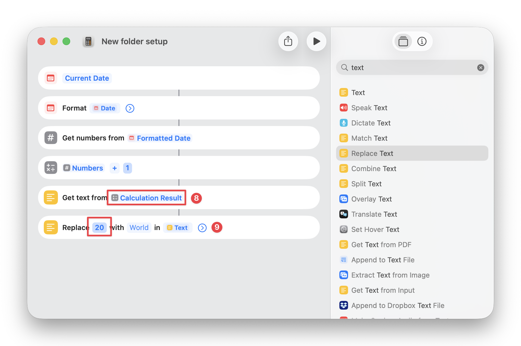Click the Overlay Text icon in the sidebar
This screenshot has height=346, width=521.
pos(343,199)
